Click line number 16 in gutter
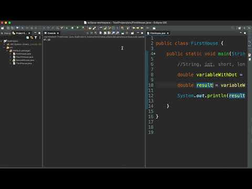This screenshot has height=189, width=252. click(151, 117)
